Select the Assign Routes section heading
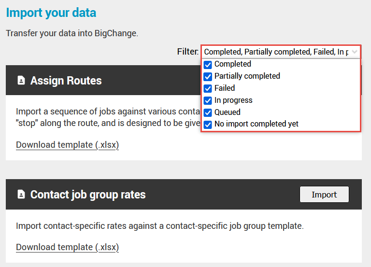Image resolution: width=371 pixels, height=267 pixels. 66,81
